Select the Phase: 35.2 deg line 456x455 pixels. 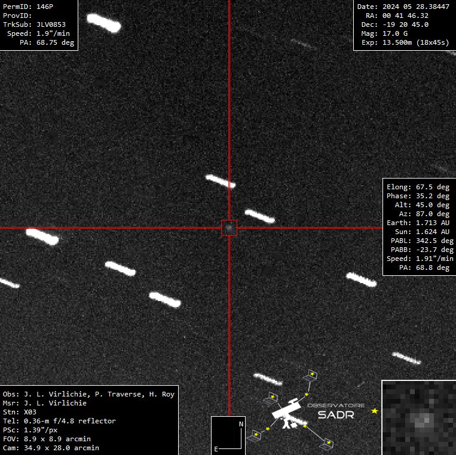coord(418,196)
